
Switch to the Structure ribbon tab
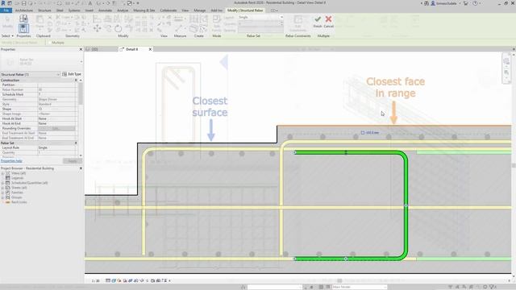point(45,10)
